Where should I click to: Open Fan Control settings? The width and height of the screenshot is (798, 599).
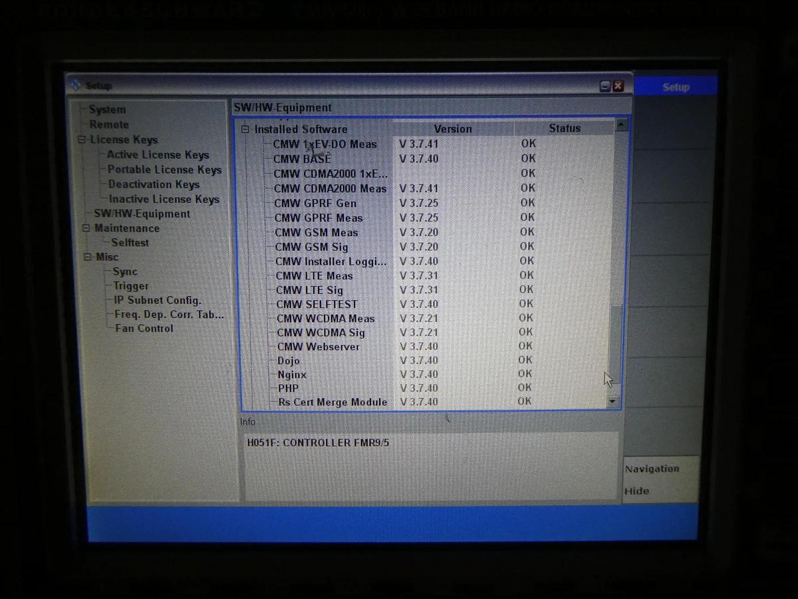[144, 328]
